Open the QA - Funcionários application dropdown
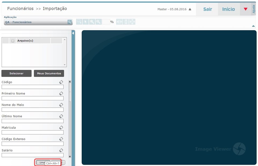Viewport: 258px width, 166px height. (x=69, y=22)
